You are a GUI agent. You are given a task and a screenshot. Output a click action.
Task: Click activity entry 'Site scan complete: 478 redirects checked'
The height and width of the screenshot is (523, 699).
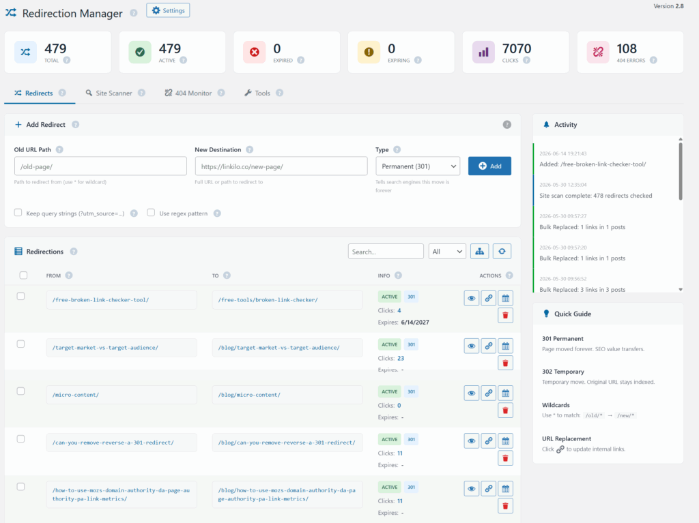coord(595,196)
